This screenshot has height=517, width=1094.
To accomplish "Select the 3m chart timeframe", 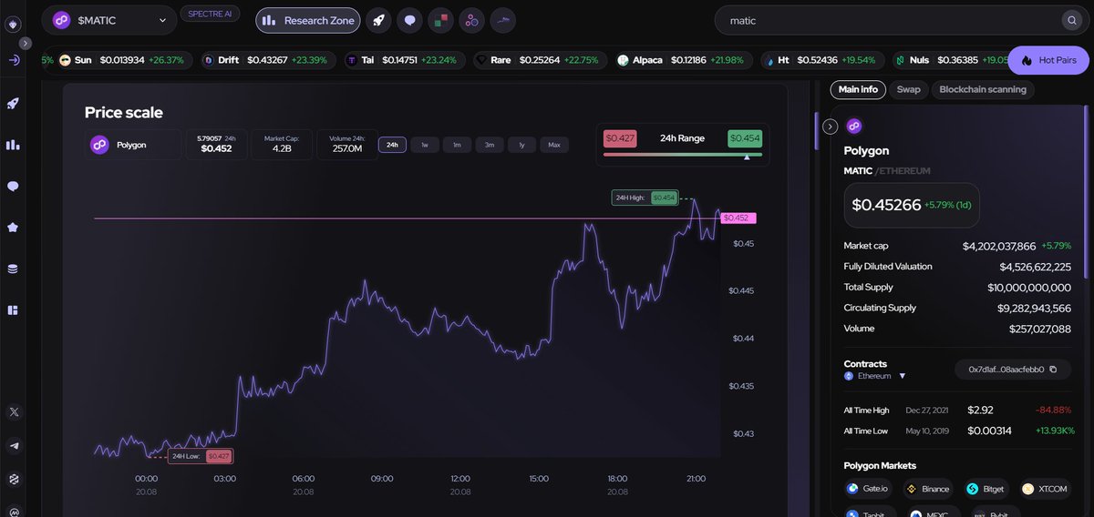I will (x=490, y=145).
